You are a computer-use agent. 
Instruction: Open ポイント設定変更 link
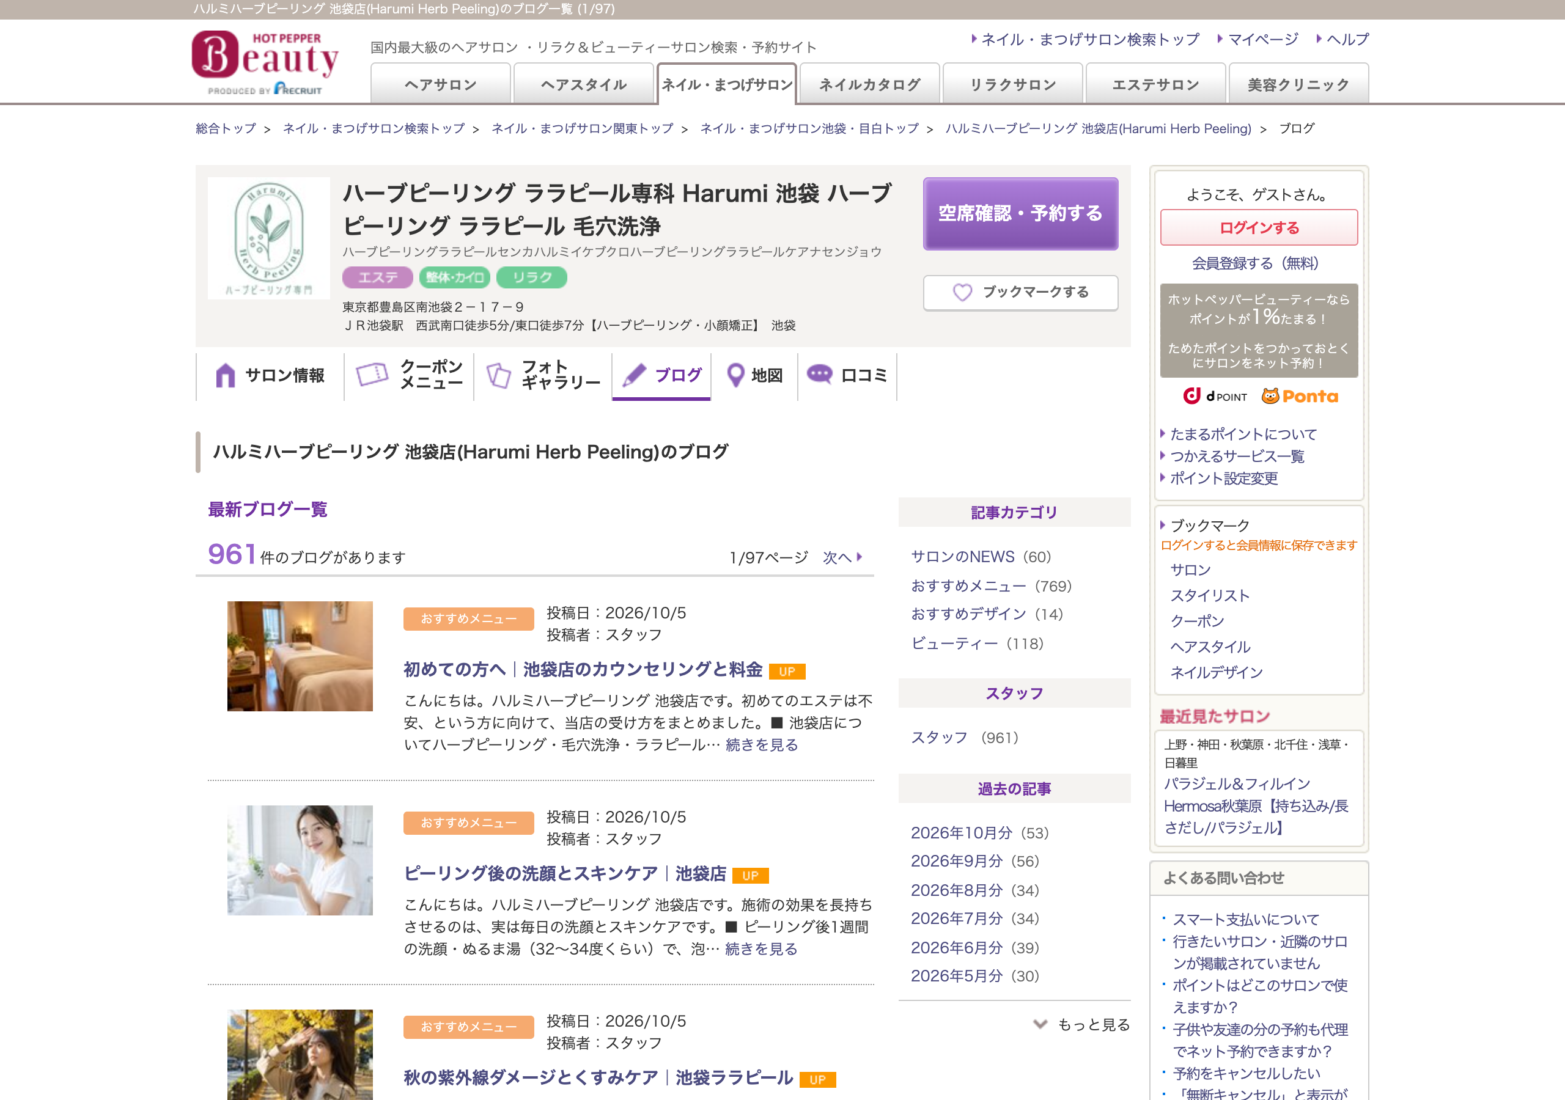pyautogui.click(x=1223, y=479)
